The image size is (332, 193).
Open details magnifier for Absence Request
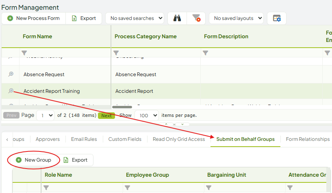coord(11,74)
